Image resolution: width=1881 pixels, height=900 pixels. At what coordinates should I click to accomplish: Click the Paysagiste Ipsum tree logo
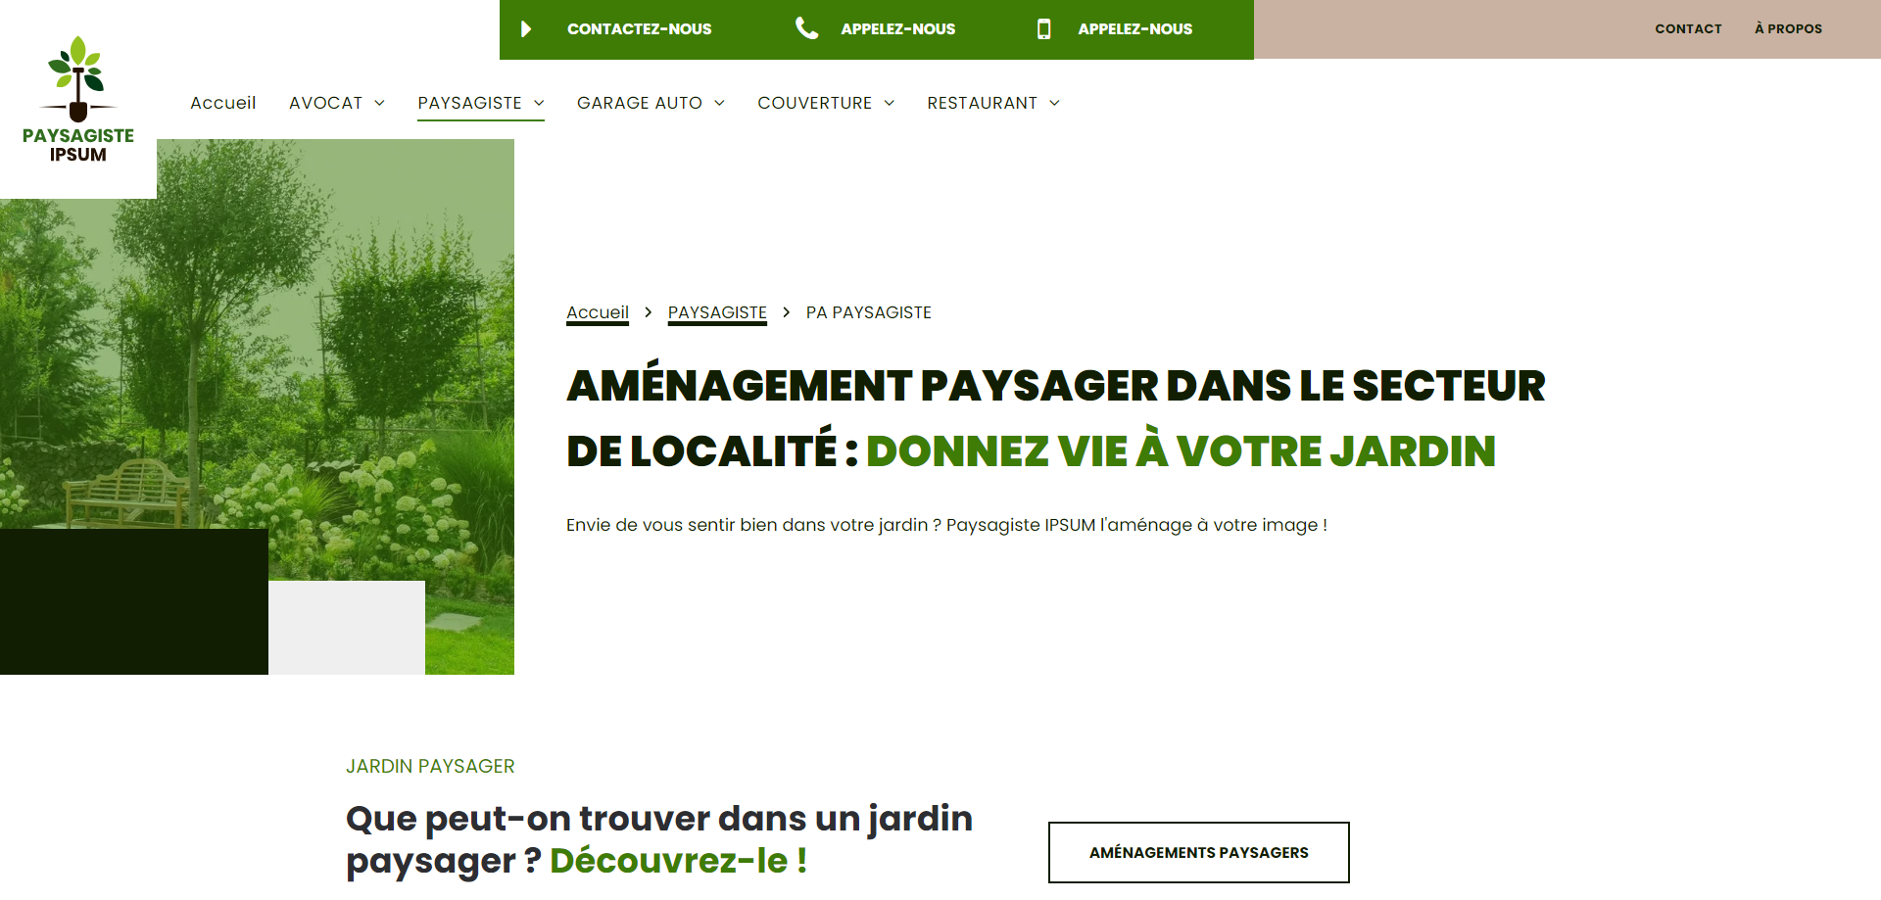(x=78, y=98)
